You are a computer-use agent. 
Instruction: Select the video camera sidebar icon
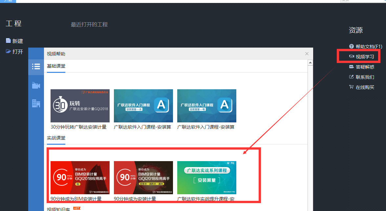(x=36, y=85)
